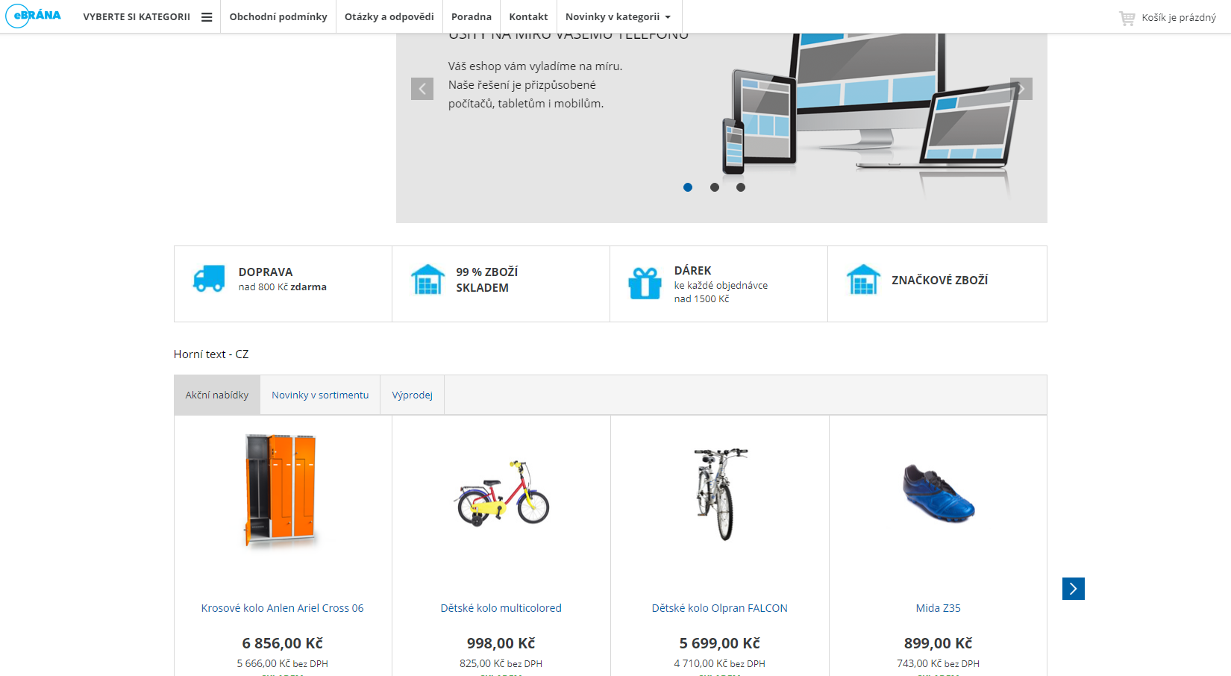Open the eBRÁNA logo homepage
Image resolution: width=1231 pixels, height=676 pixels.
(34, 16)
